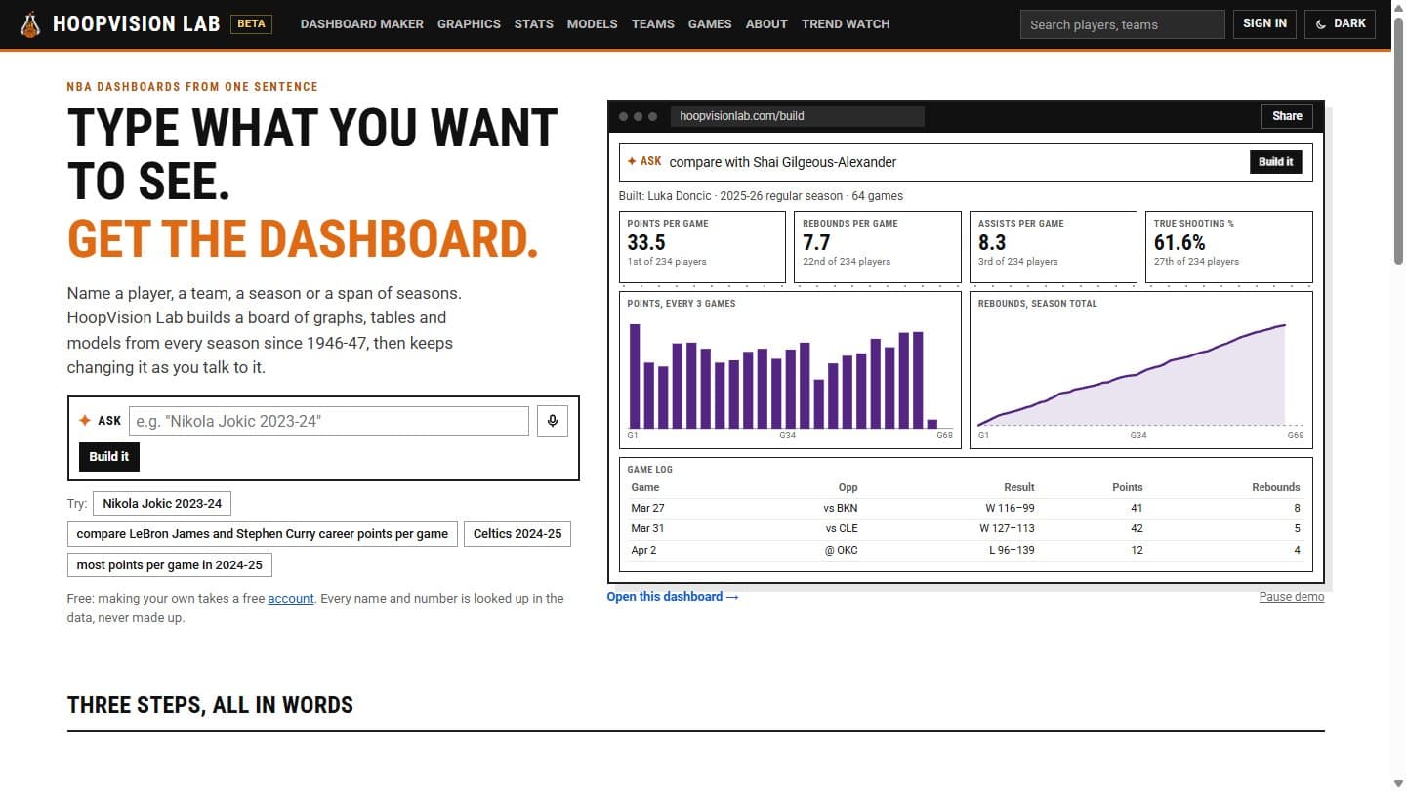Open the Teams nav item
The image size is (1406, 791).
coord(653,24)
